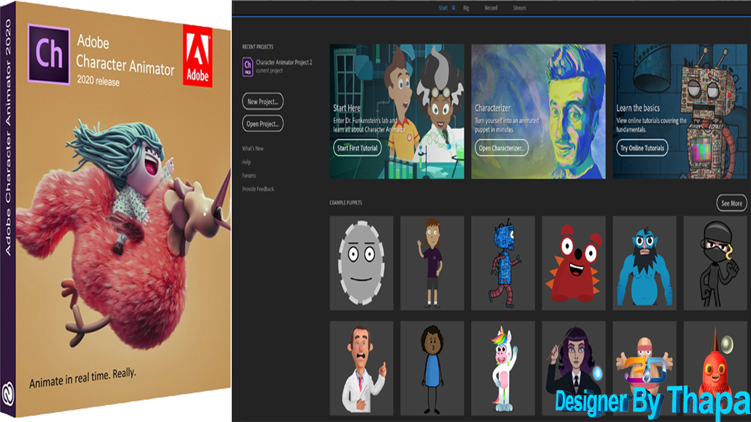The height and width of the screenshot is (422, 751).
Task: Click the "RECENT PROJECTS" section label
Action: pos(258,47)
